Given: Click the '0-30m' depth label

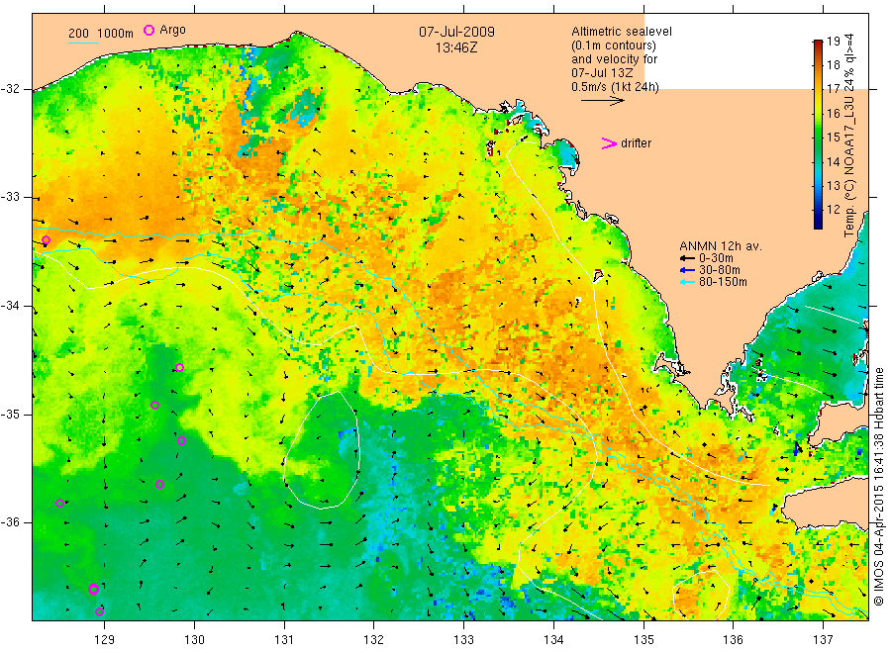Looking at the screenshot, I should (716, 258).
